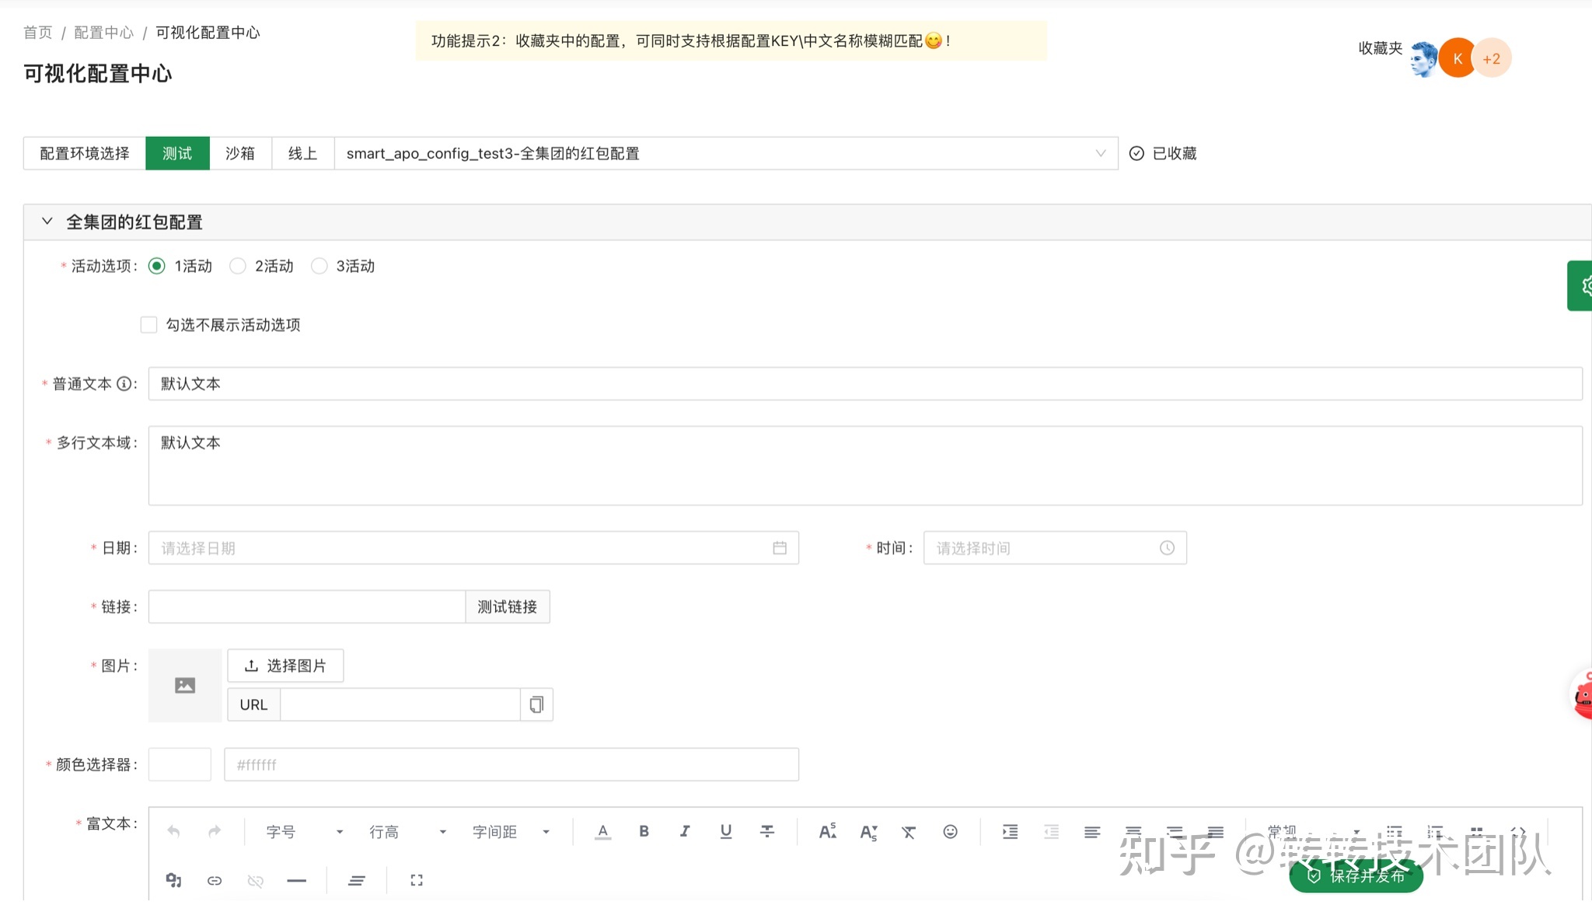Click the orange K user avatar
1592x919 pixels.
(1458, 58)
